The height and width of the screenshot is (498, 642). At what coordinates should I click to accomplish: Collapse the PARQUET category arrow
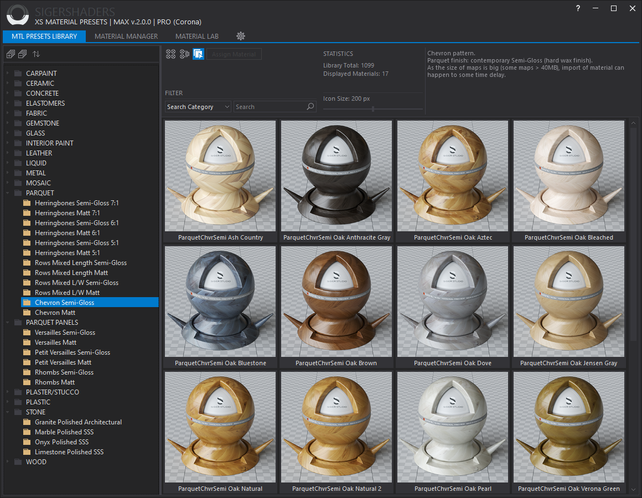click(8, 193)
